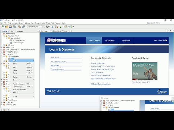Click the New Project toolbar icon
This screenshot has height=130, width=174.
7,27
